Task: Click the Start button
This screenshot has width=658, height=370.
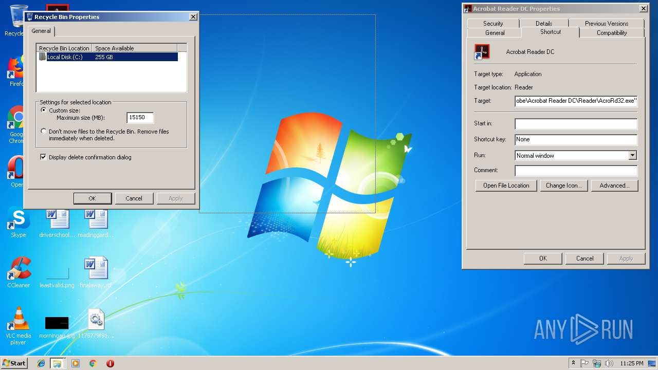Action: coord(14,363)
